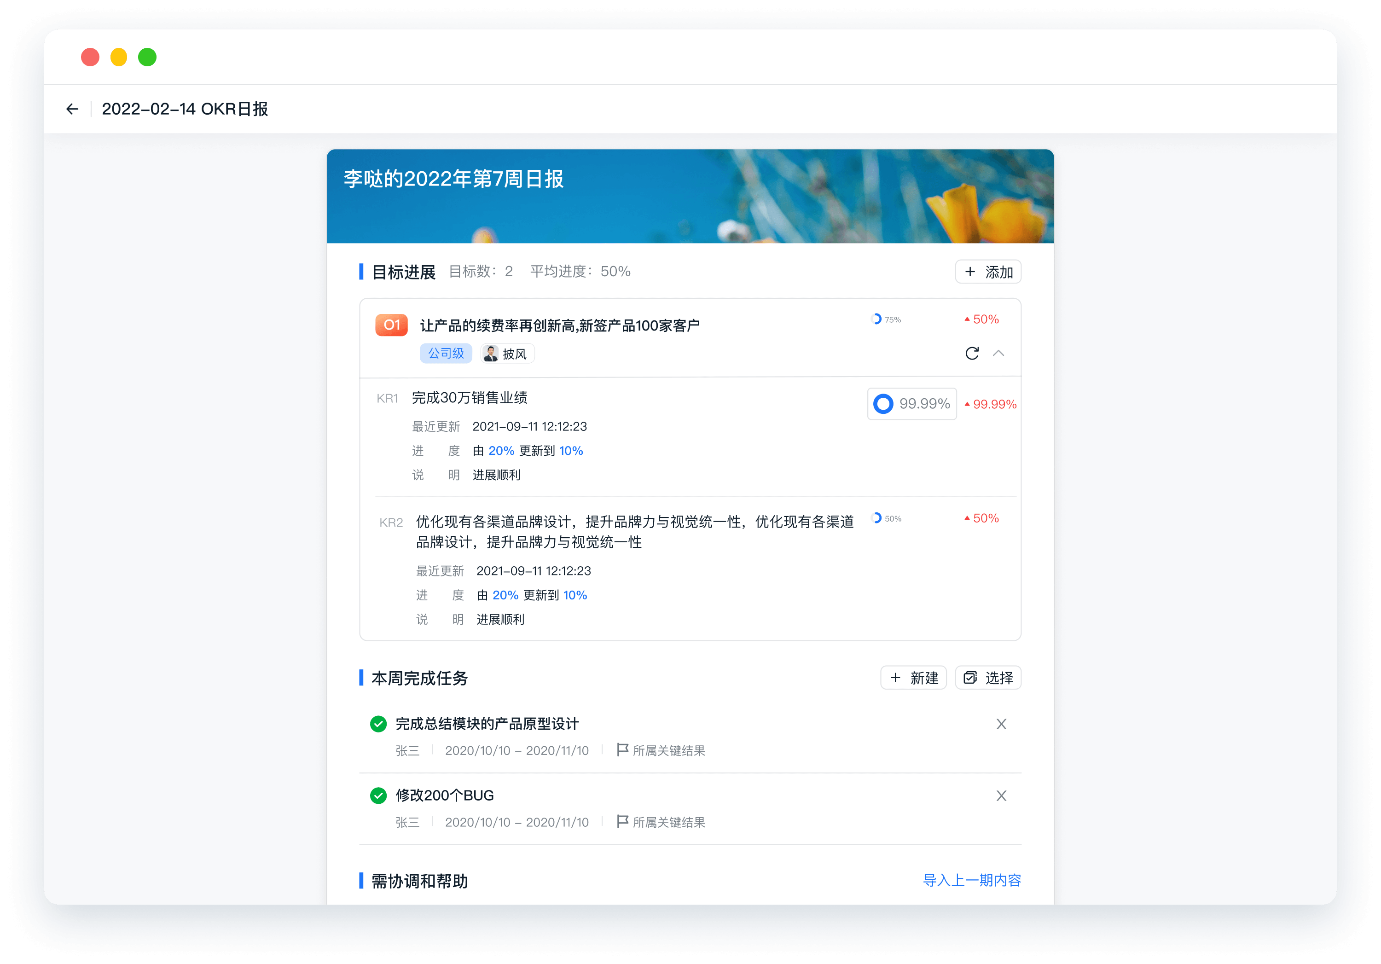Open the KR2 title about 优化现有各渠道品牌设计
1381x964 pixels.
coord(634,532)
